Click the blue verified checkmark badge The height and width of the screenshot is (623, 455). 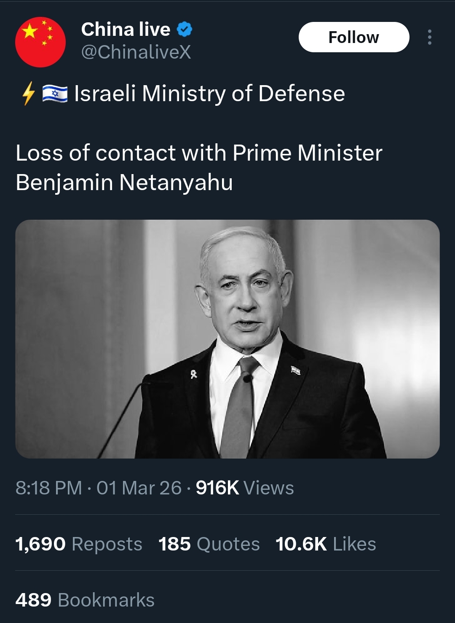point(184,29)
